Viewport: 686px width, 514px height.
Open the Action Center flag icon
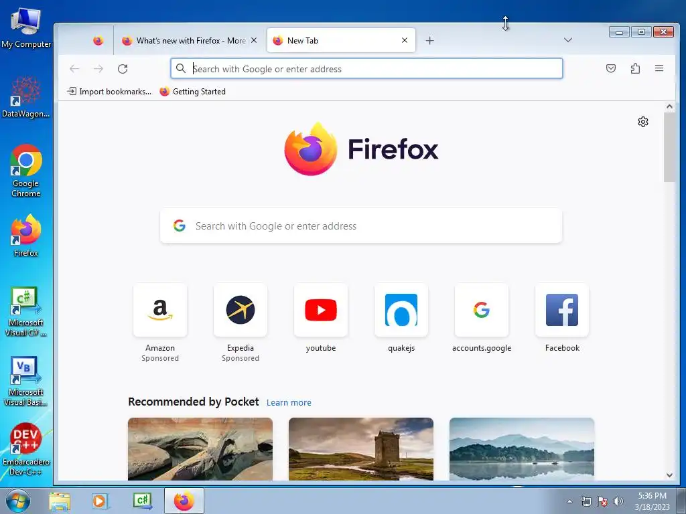pyautogui.click(x=602, y=501)
